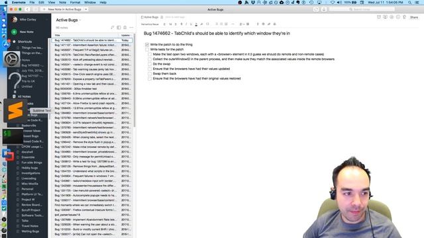Apply the highlighter to the note text
This screenshot has height=238, width=424.
[x=201, y=24]
